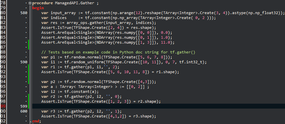This screenshot has height=124, width=285.
Task: Click the expected value 11.0
Action: (166, 43)
